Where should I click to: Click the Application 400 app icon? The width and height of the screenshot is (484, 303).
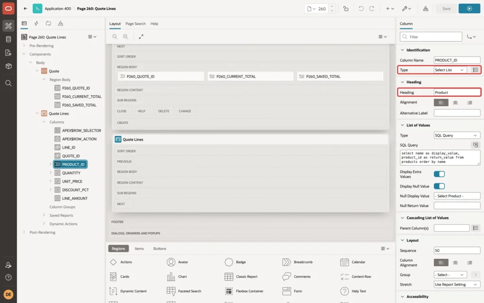[x=37, y=9]
